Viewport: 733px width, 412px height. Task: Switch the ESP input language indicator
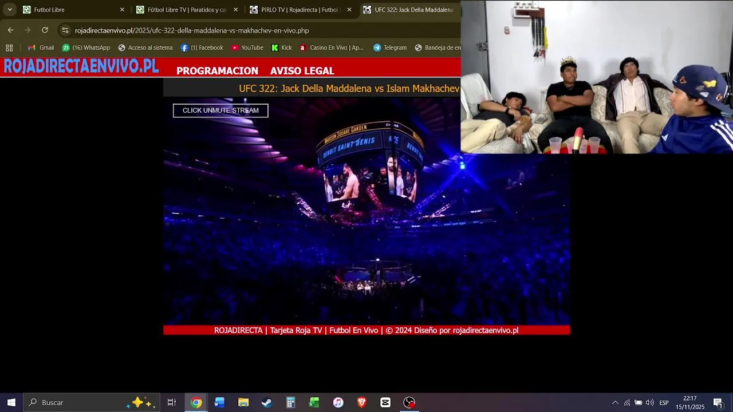664,402
